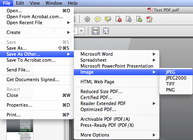The height and width of the screenshot is (140, 193).
Task: Choose Open... from the File menu
Action: click(37, 11)
